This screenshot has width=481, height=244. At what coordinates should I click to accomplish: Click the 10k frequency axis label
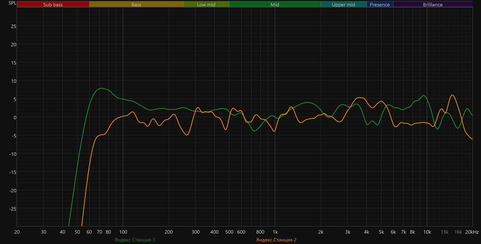pyautogui.click(x=427, y=232)
